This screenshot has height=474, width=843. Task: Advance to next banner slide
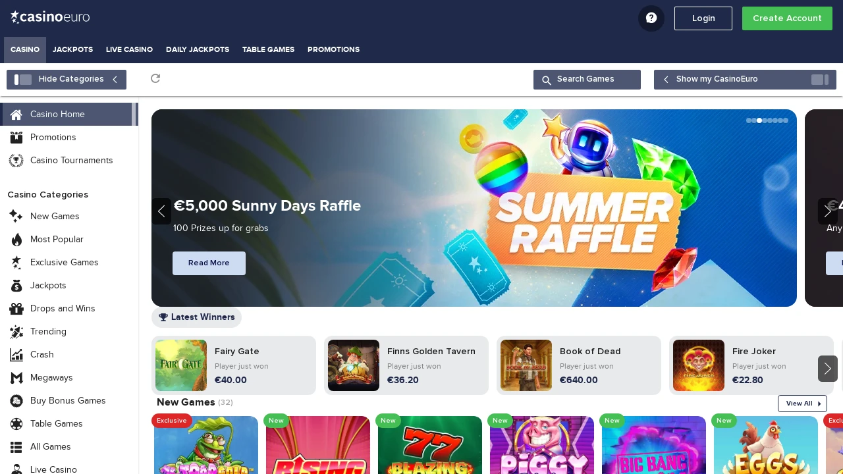click(828, 211)
